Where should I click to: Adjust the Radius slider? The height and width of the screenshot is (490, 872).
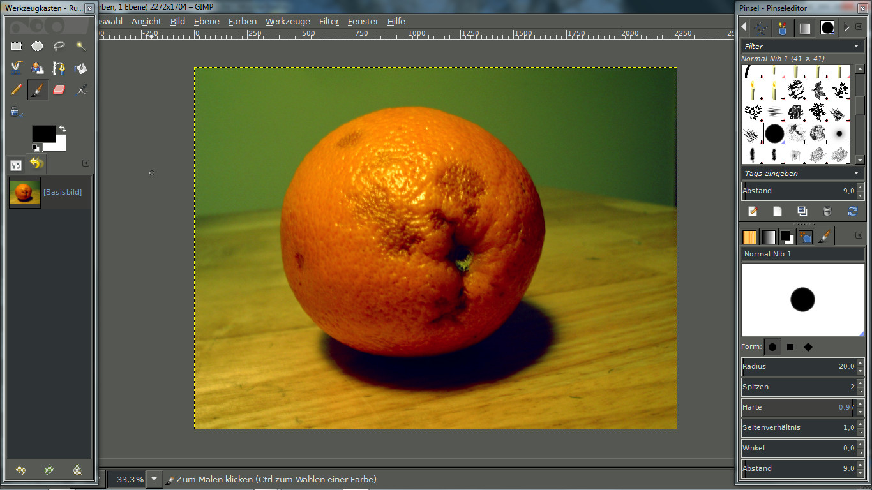[802, 366]
